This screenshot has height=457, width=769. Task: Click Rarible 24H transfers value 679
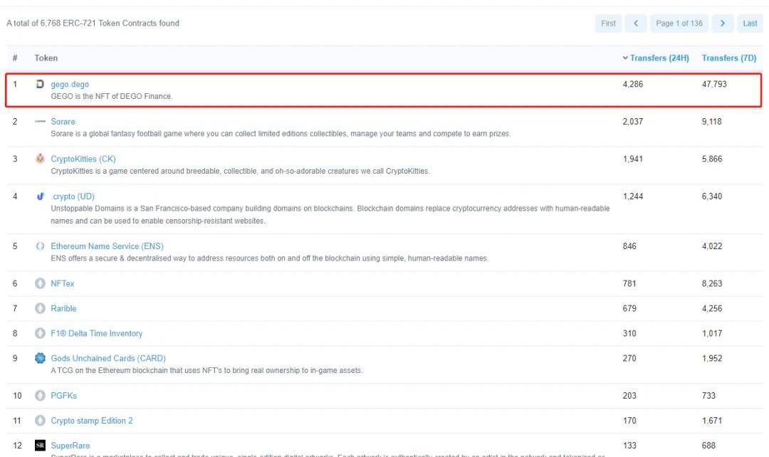pos(629,308)
